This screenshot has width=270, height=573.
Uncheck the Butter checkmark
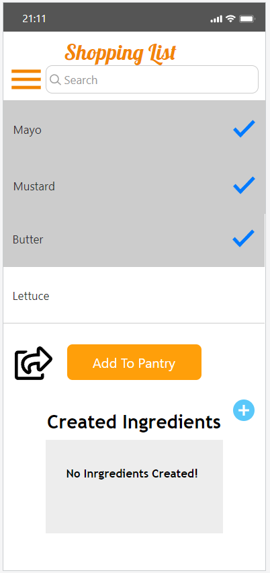[x=243, y=239]
